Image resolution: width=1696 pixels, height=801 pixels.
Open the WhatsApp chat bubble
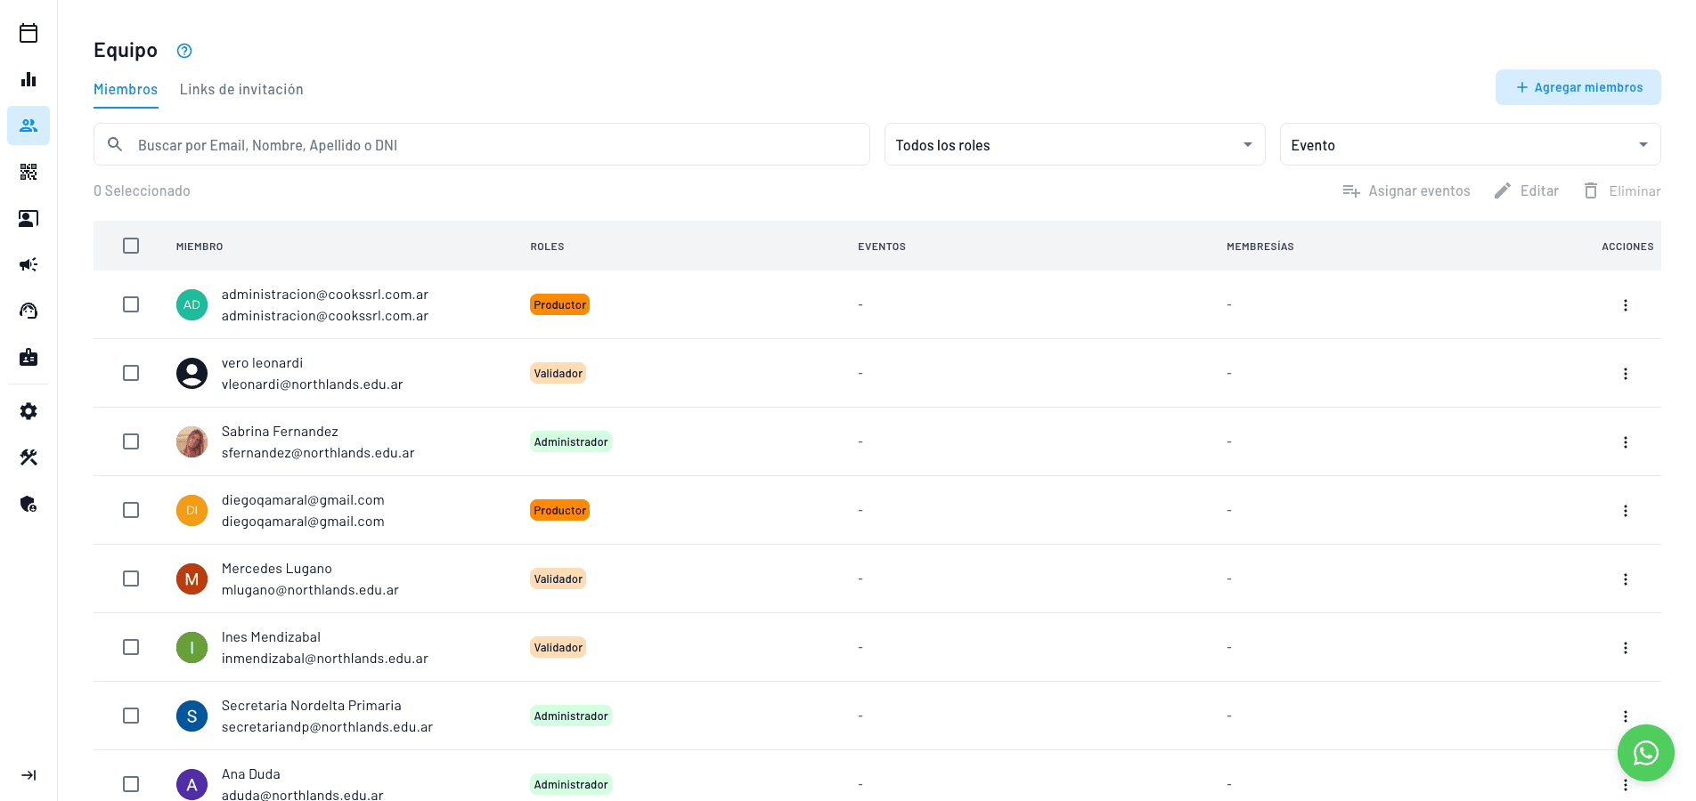pyautogui.click(x=1645, y=753)
